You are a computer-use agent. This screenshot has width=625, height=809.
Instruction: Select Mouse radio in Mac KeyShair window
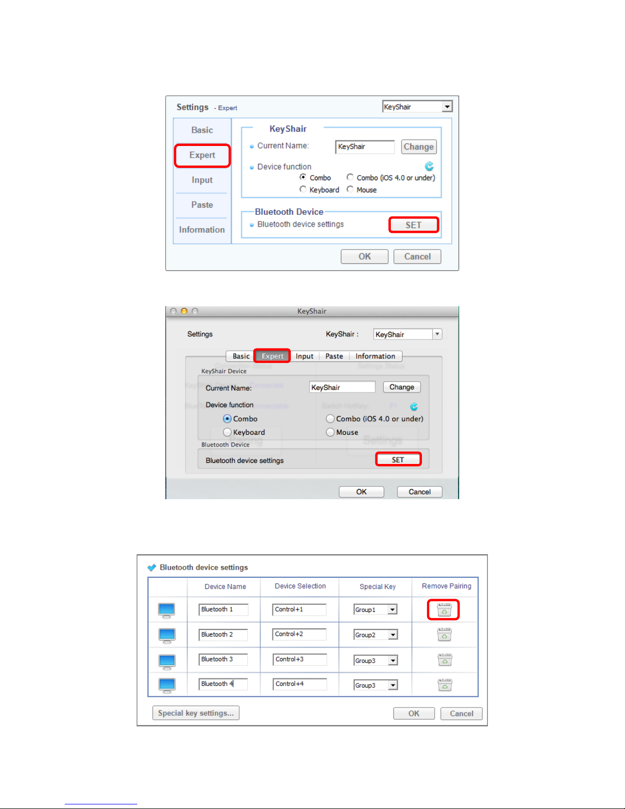pos(330,432)
